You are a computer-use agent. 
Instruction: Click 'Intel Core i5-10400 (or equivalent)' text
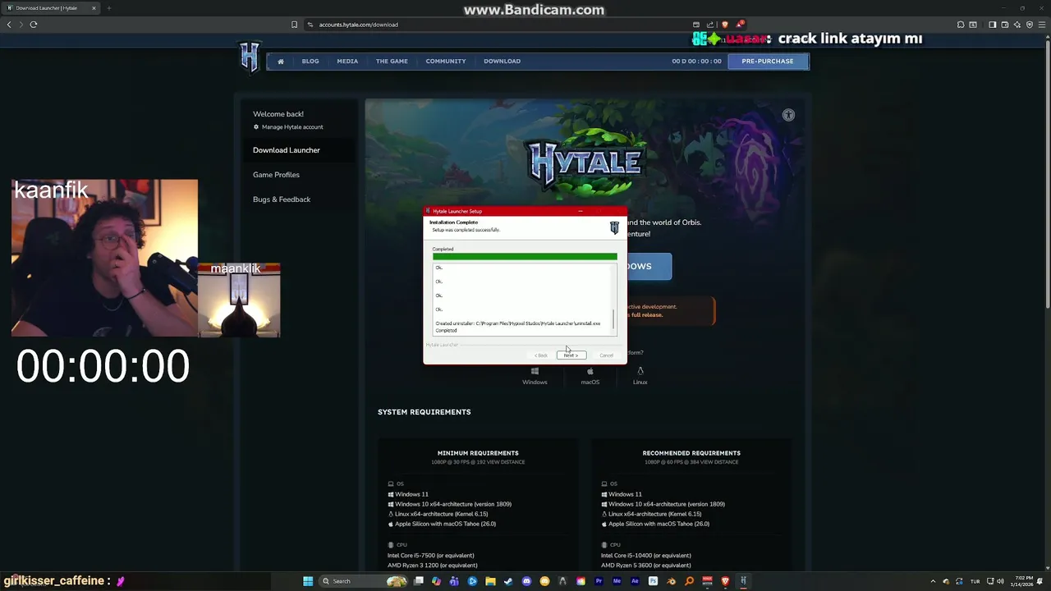tap(646, 556)
